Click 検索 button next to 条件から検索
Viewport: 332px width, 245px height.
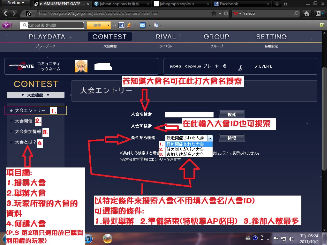click(232, 138)
